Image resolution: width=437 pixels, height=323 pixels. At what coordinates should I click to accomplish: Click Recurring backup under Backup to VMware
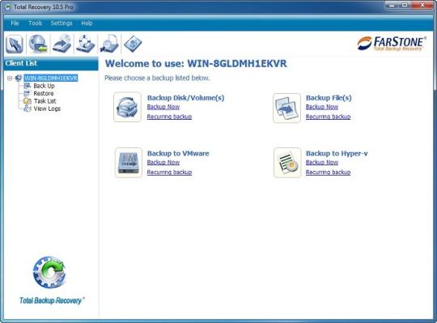coord(169,172)
